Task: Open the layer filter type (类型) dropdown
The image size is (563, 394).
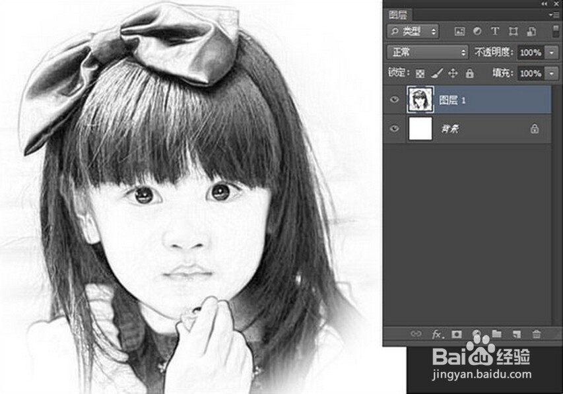Action: pyautogui.click(x=413, y=32)
